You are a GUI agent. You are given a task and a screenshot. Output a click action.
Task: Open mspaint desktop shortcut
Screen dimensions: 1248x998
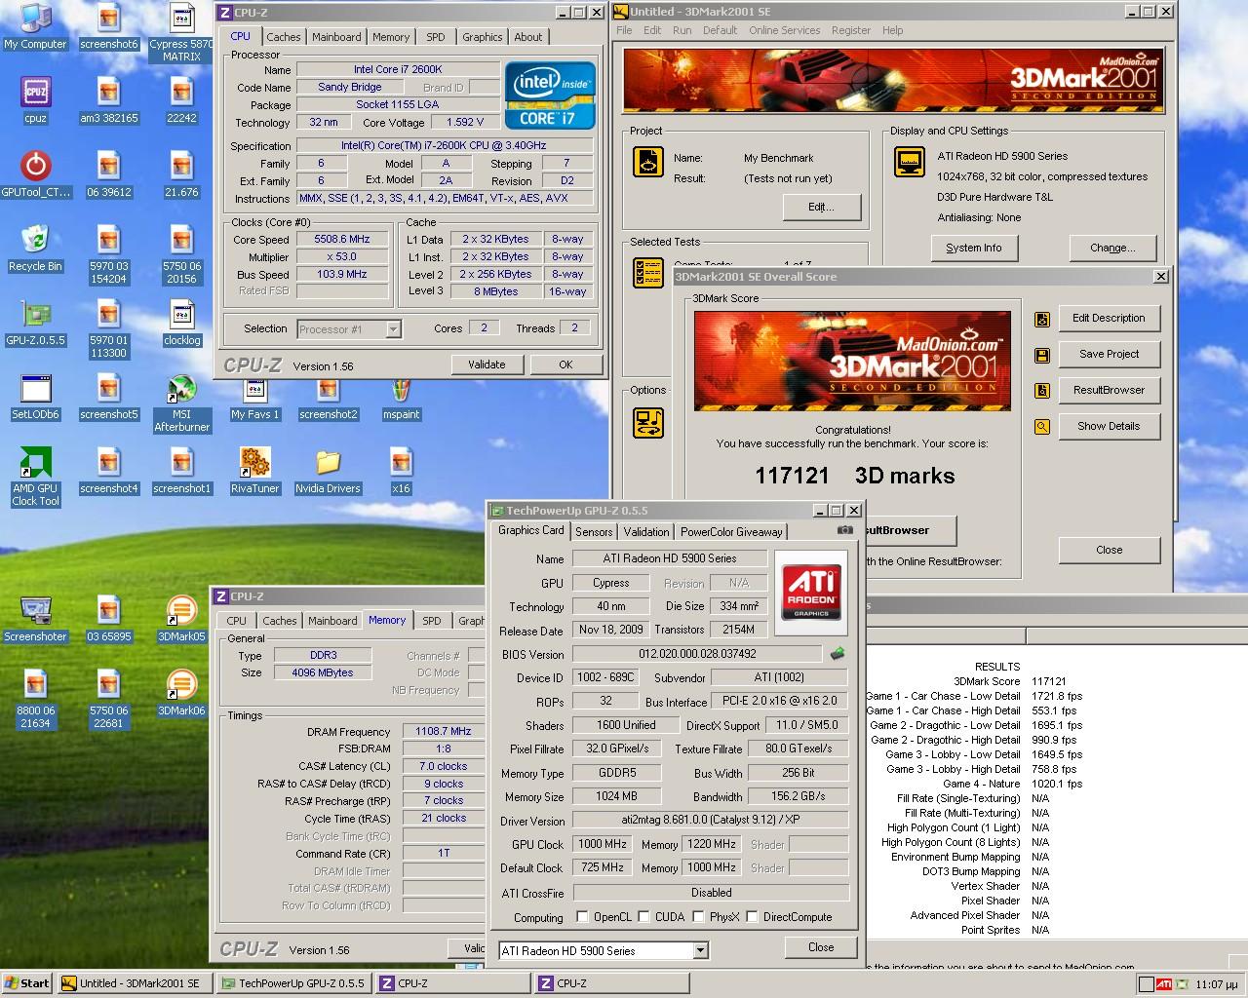point(401,397)
